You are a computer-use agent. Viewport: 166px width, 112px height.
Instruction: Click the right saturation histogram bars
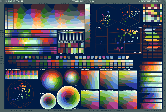(157, 42)
